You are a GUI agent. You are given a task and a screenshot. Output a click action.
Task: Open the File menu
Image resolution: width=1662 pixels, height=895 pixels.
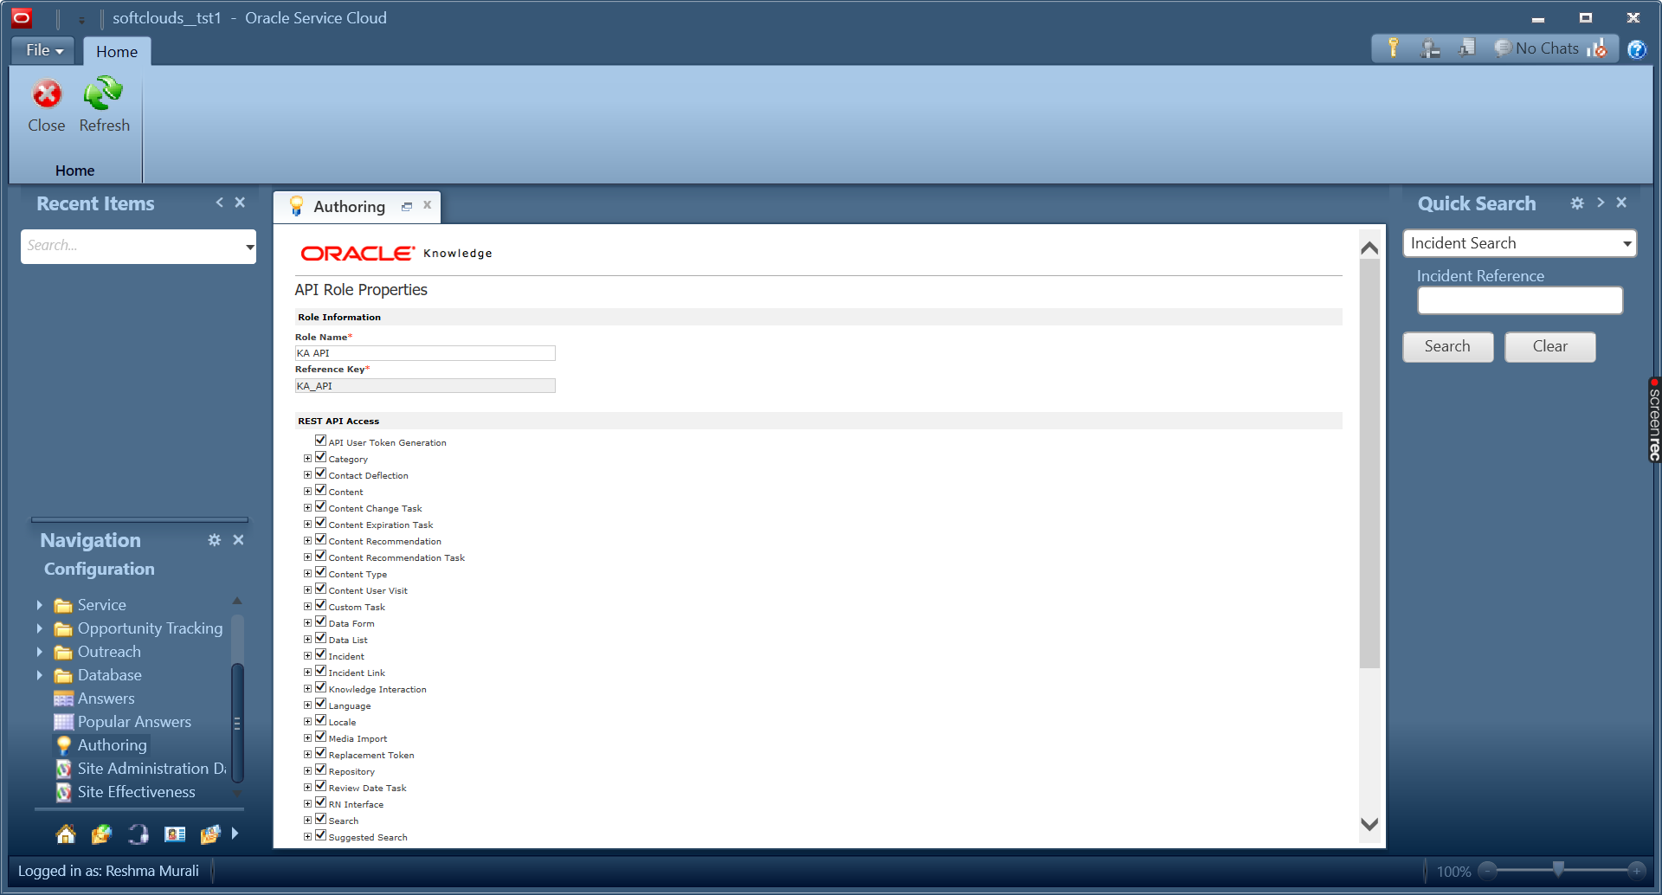coord(43,50)
